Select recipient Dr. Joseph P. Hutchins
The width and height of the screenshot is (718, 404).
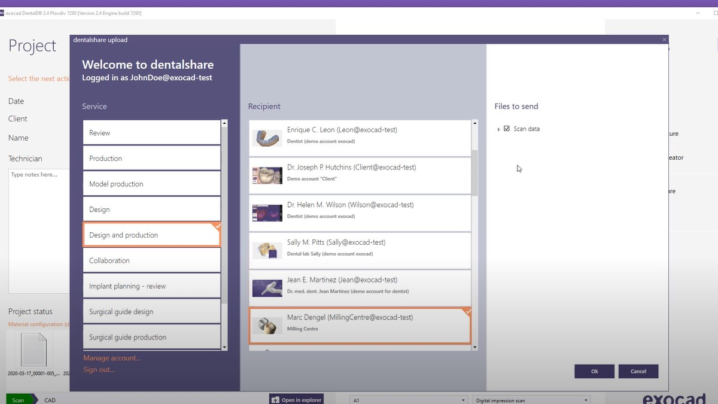point(360,175)
